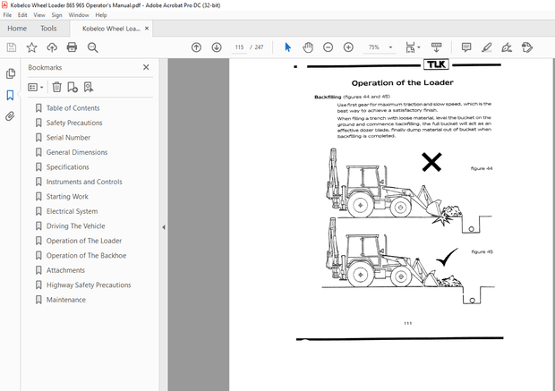The image size is (555, 391).
Task: Open the Sign menu
Action: pos(56,15)
